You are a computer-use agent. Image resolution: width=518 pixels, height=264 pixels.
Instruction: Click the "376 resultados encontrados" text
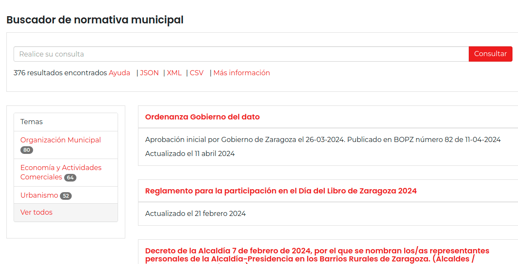(x=60, y=73)
